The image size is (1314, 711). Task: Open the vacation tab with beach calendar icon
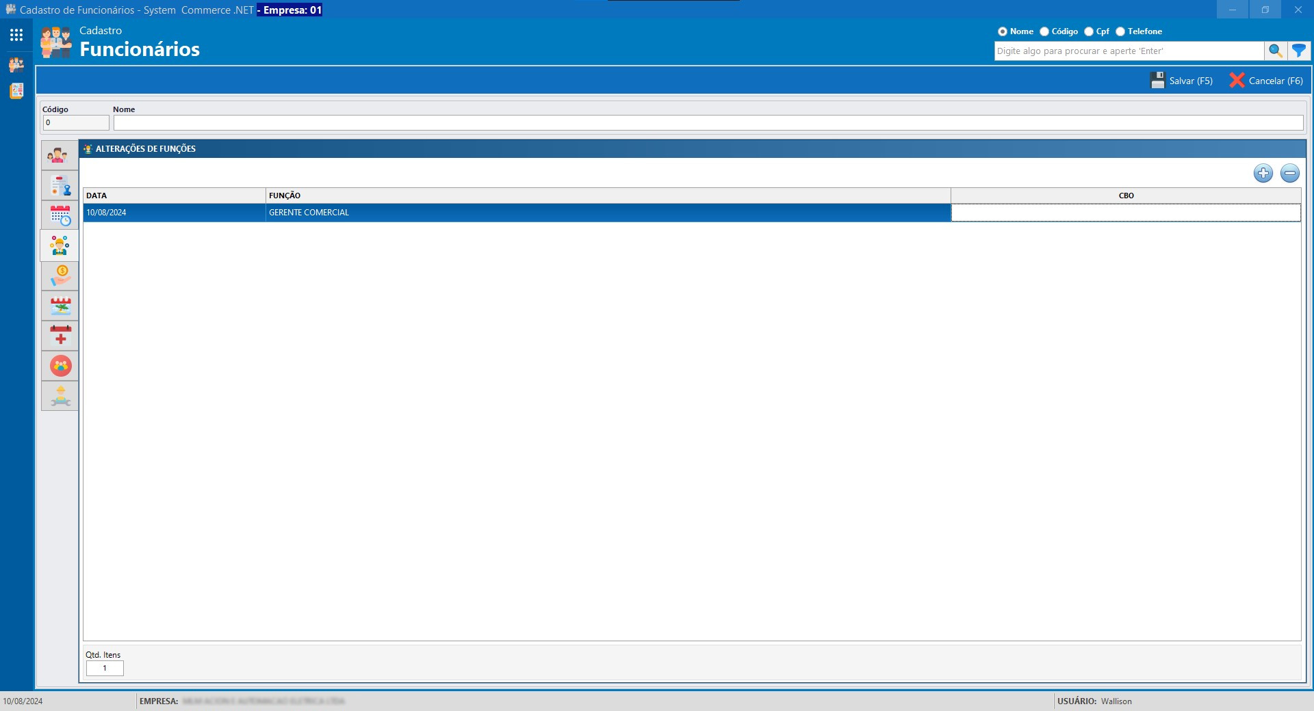coord(60,306)
